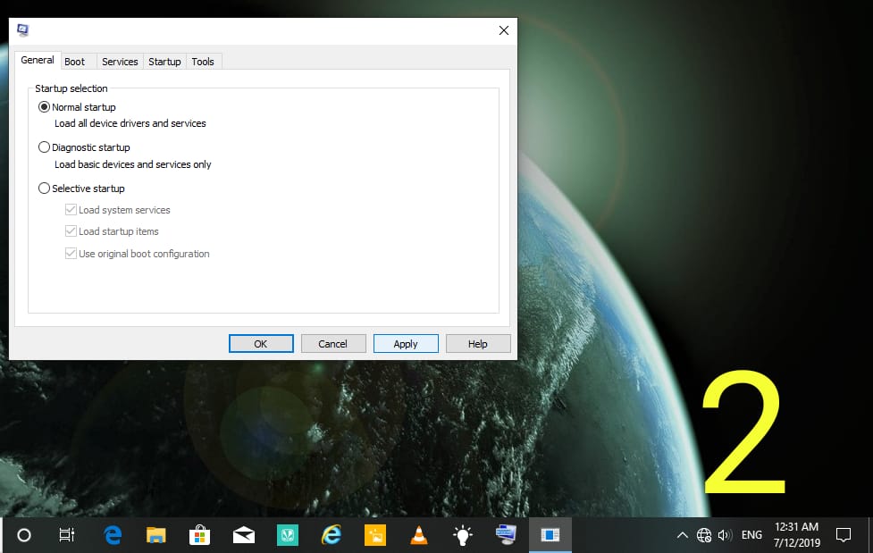Select the General tab
Screen dimensions: 873x553
(x=38, y=60)
